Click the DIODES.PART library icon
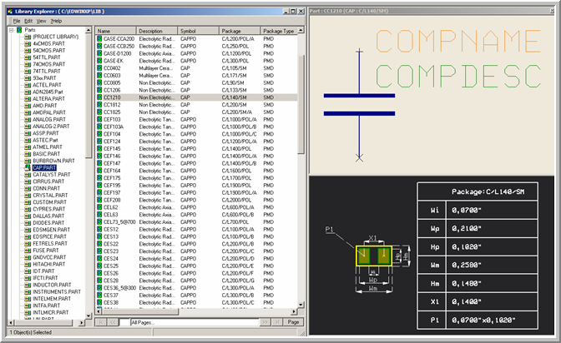This screenshot has height=343, width=561. pos(28,223)
